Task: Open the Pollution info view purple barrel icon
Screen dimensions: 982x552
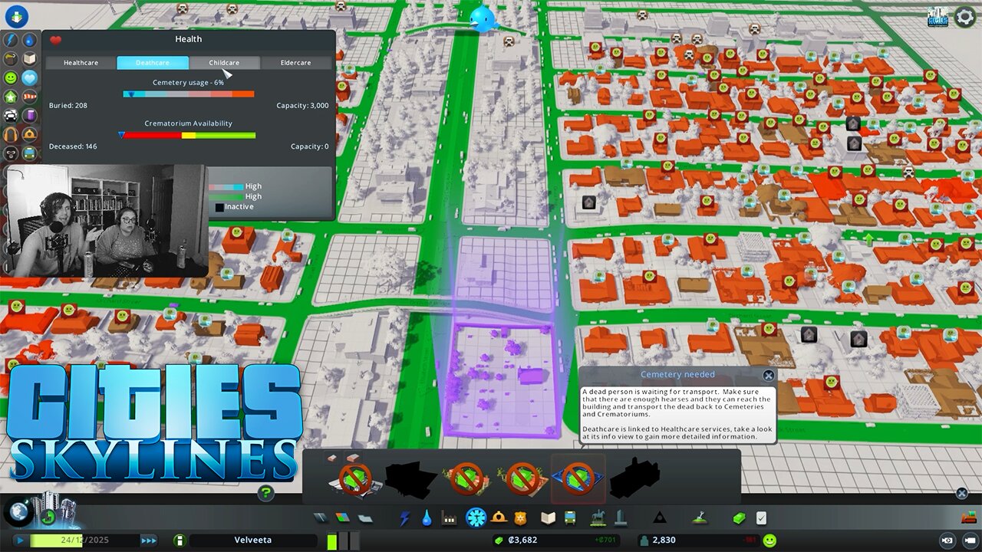Action: (x=29, y=116)
